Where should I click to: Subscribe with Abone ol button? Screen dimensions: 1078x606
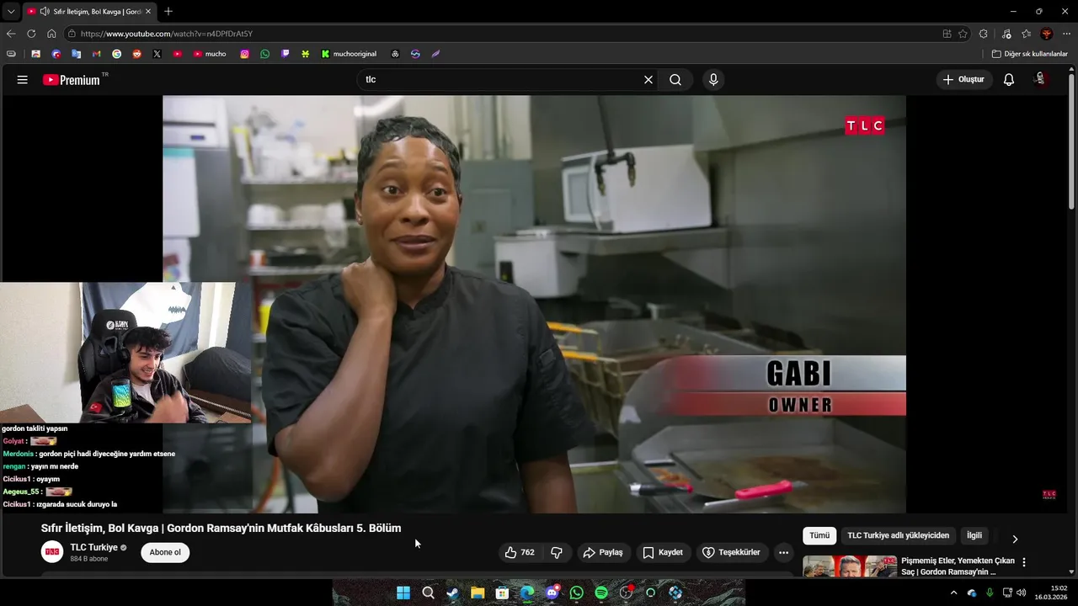165,553
